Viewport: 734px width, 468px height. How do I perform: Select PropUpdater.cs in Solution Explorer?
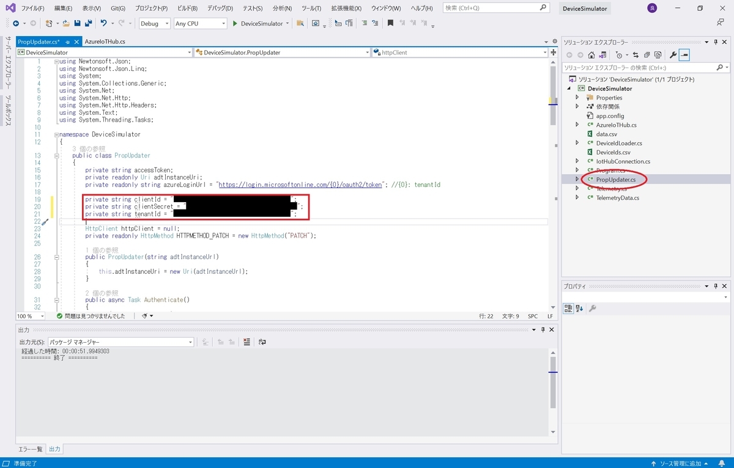(x=615, y=180)
